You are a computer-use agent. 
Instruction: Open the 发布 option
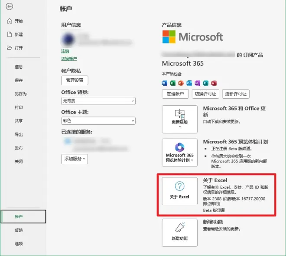click(x=19, y=148)
